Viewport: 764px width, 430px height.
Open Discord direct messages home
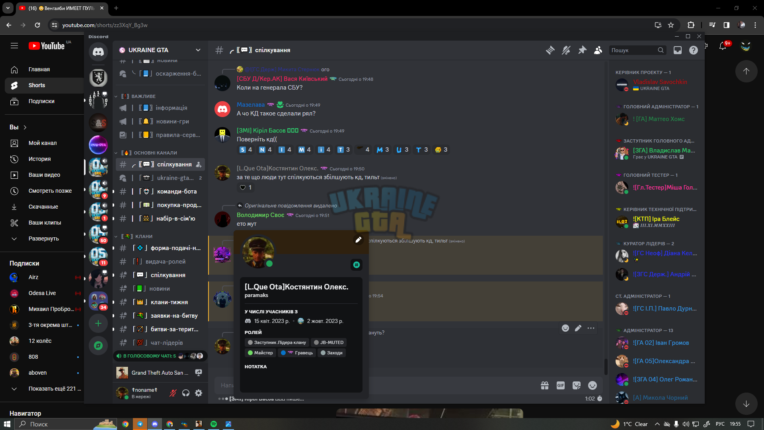pos(98,52)
